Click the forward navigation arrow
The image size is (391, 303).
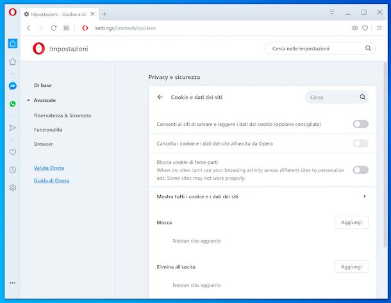click(41, 28)
